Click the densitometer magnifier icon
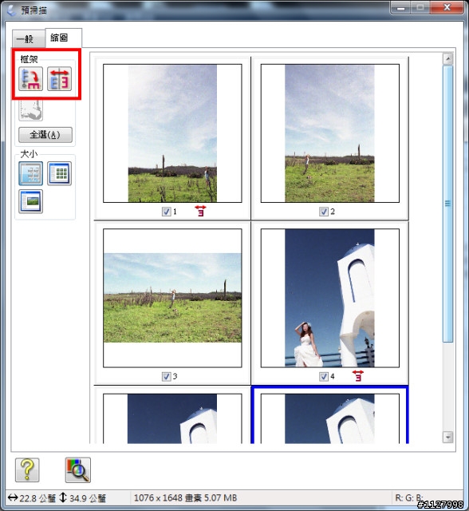This screenshot has width=469, height=511. tap(78, 470)
